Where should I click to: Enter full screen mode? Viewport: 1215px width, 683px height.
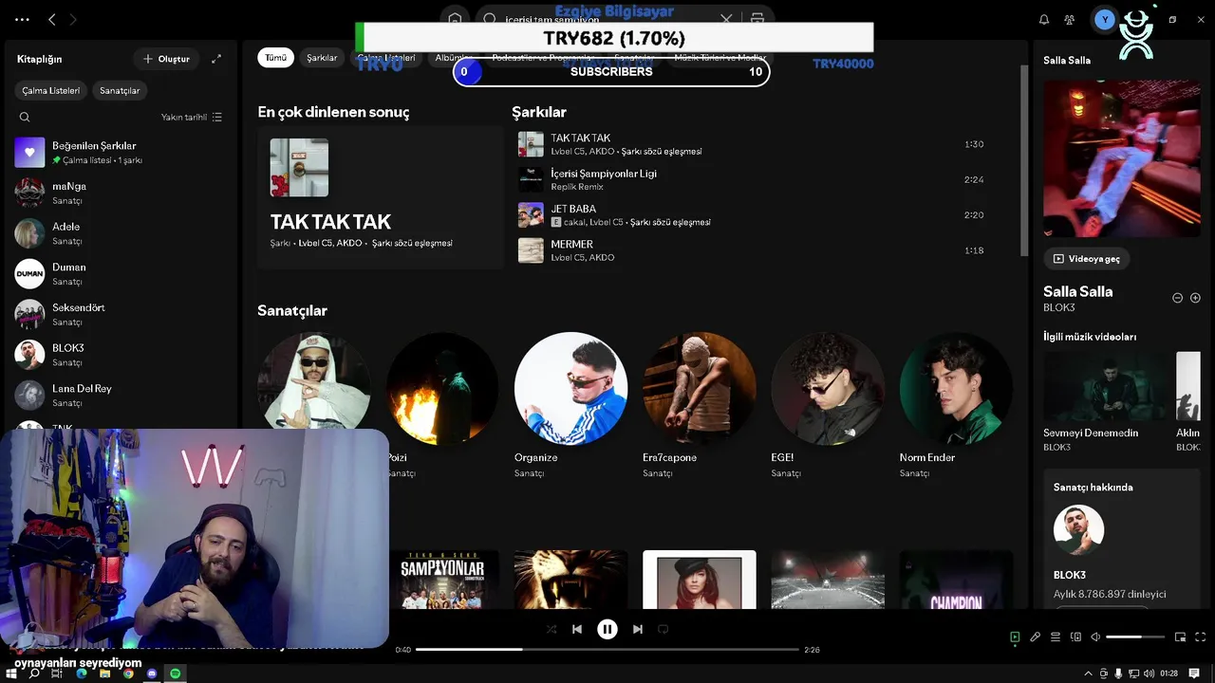pyautogui.click(x=1201, y=637)
